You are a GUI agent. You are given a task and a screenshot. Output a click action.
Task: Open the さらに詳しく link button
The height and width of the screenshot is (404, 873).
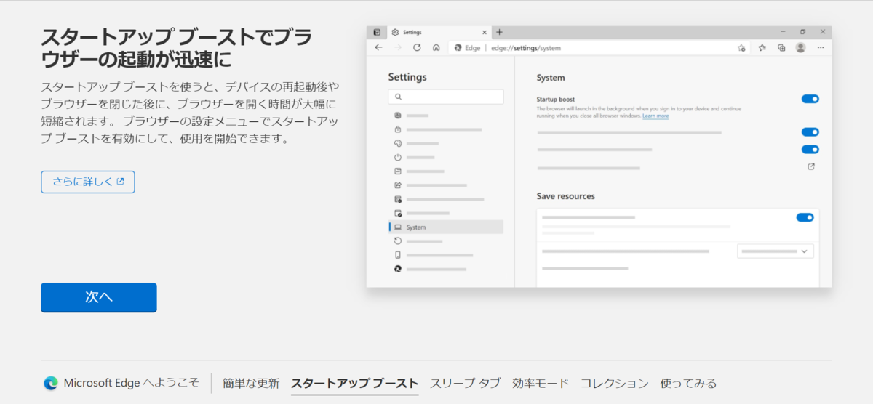[88, 182]
